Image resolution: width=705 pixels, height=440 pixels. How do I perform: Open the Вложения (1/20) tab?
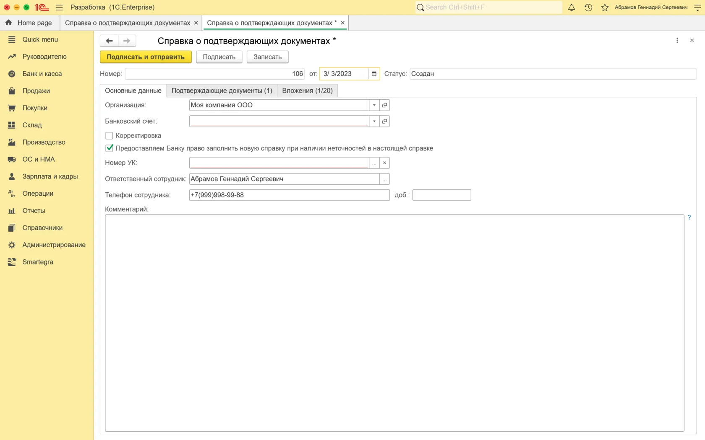pyautogui.click(x=307, y=91)
